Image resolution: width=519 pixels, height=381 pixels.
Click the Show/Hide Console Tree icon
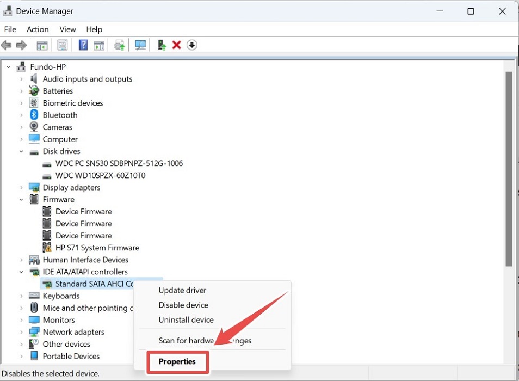tap(42, 45)
